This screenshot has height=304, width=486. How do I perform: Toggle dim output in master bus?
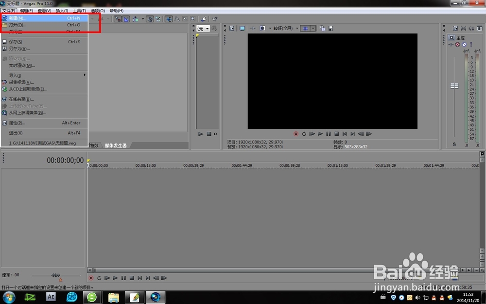click(471, 29)
